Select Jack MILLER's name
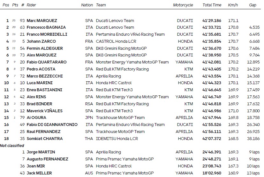Viewport: 264px width, 177px height. tap(39, 173)
